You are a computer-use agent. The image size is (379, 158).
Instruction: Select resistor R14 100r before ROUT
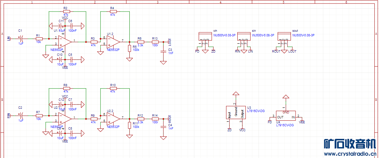[155, 119]
